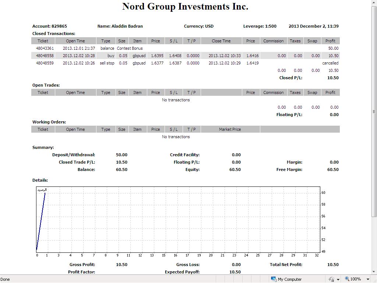Select the Account: 829865 text
This screenshot has width=377, height=283.
click(x=50, y=26)
